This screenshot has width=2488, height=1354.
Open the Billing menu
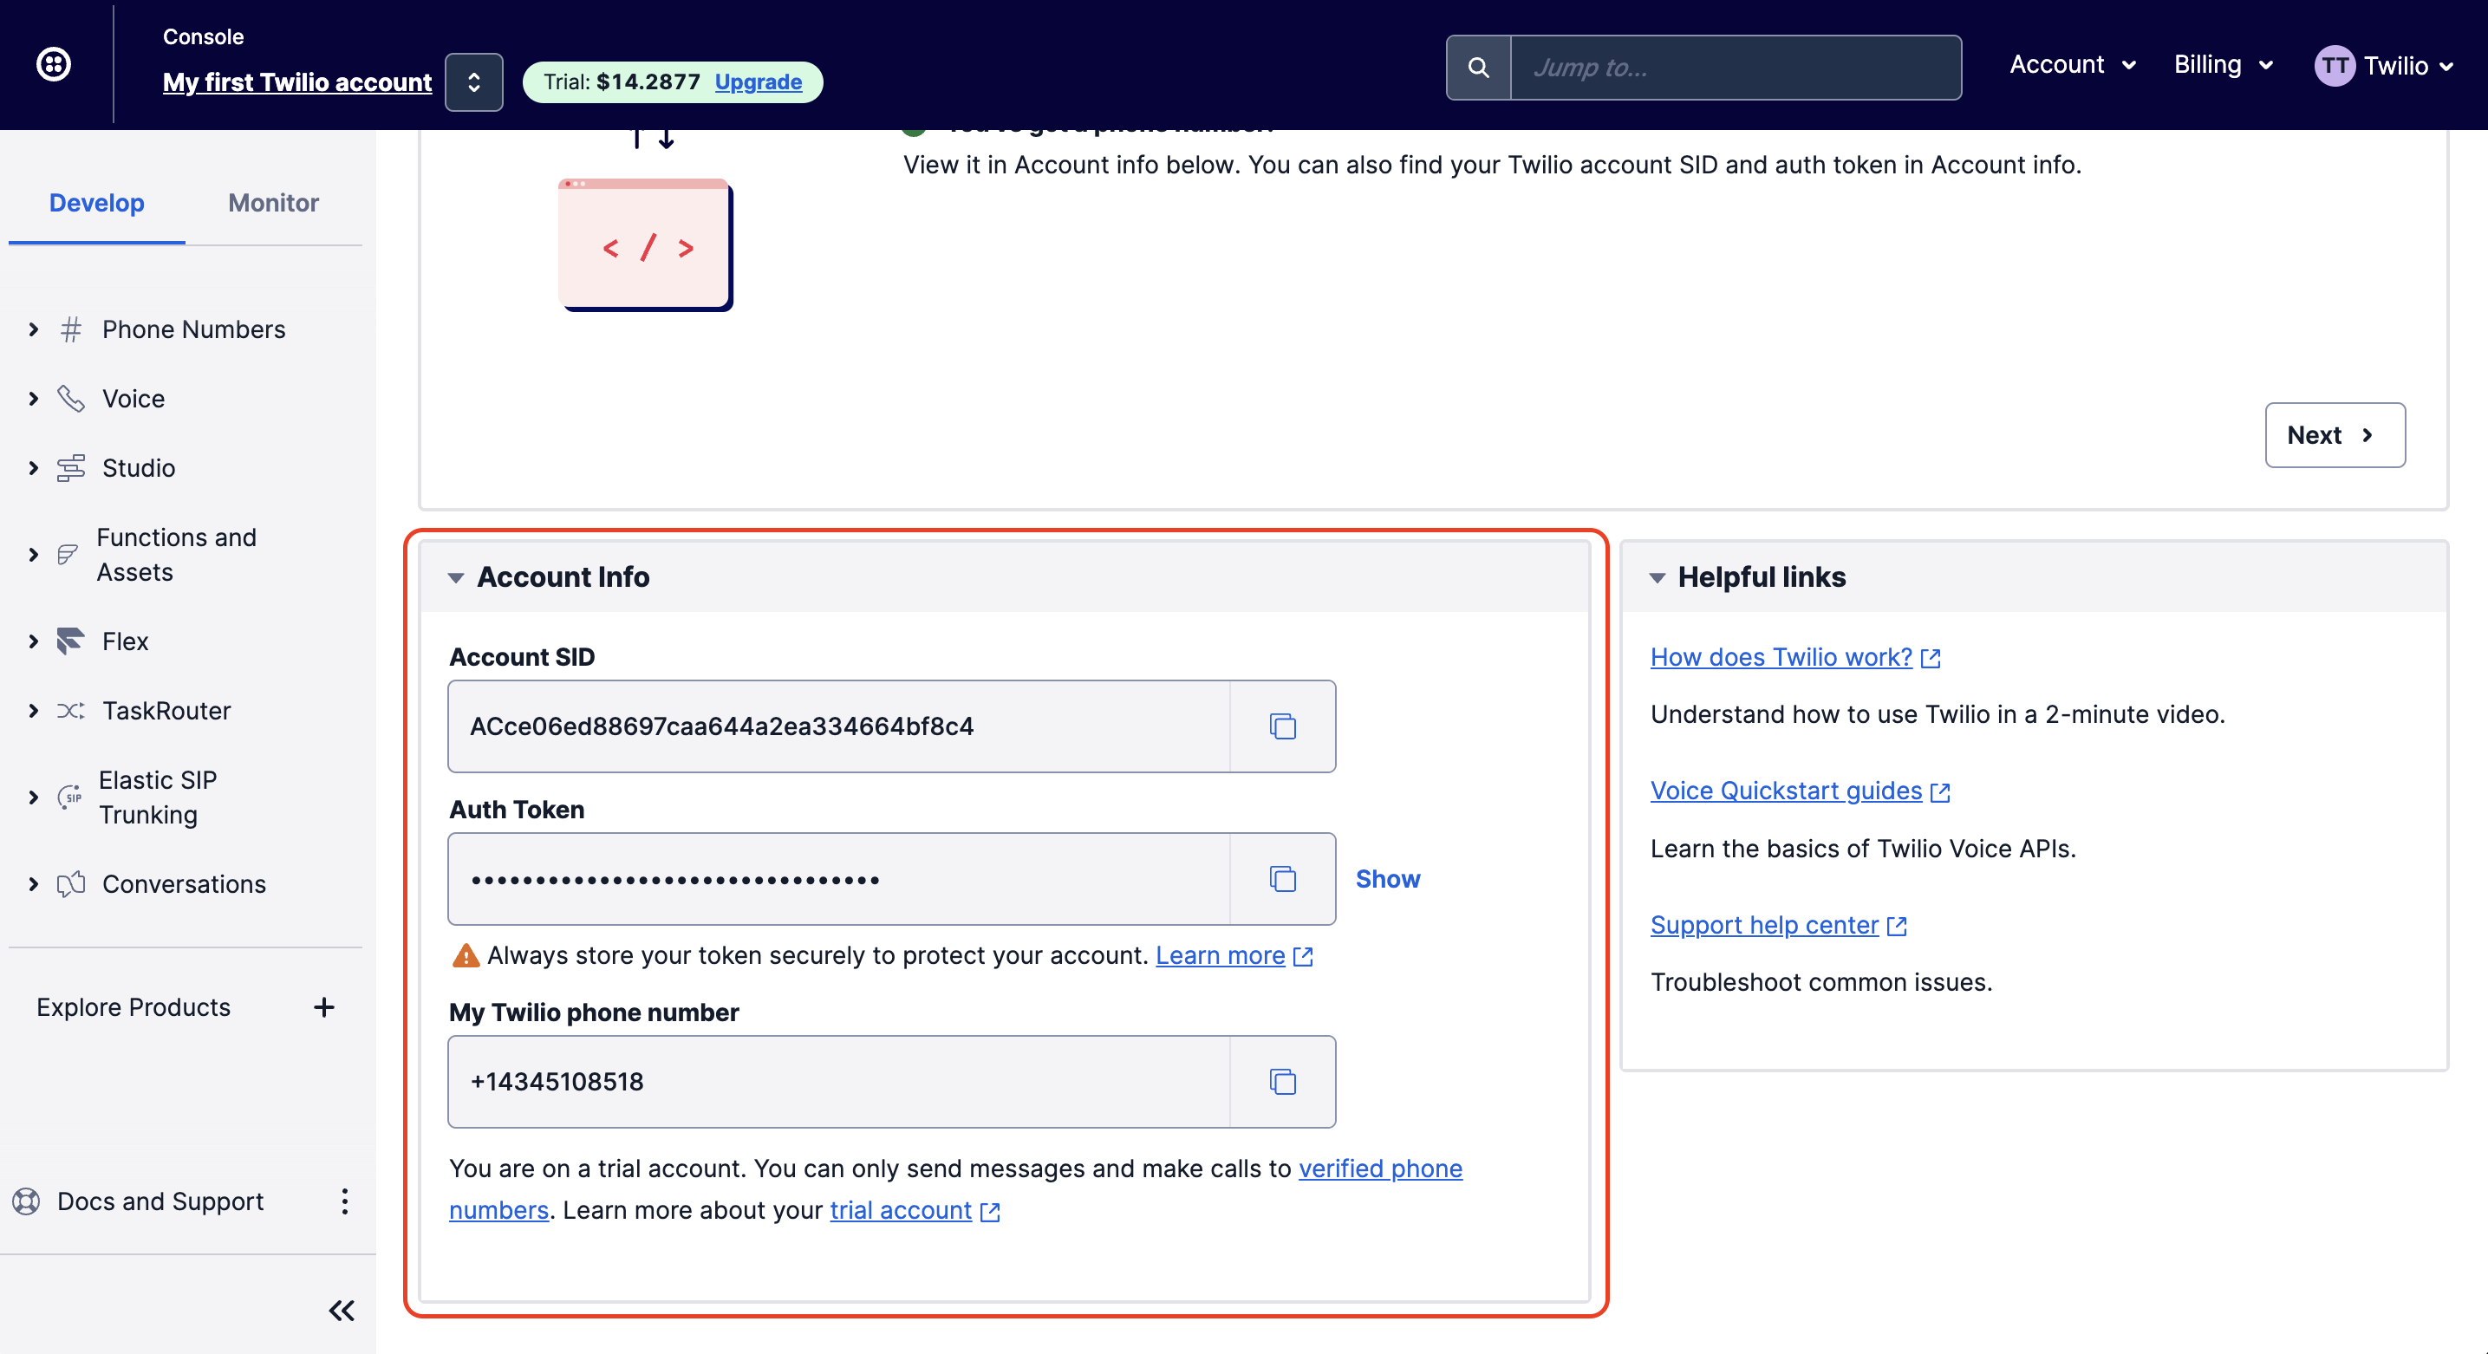pos(2223,65)
